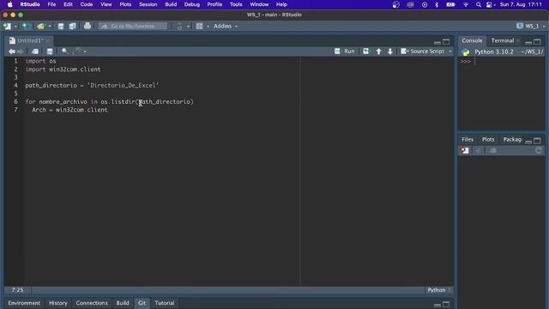
Task: Open the Addins dropdown menu
Action: coord(226,26)
